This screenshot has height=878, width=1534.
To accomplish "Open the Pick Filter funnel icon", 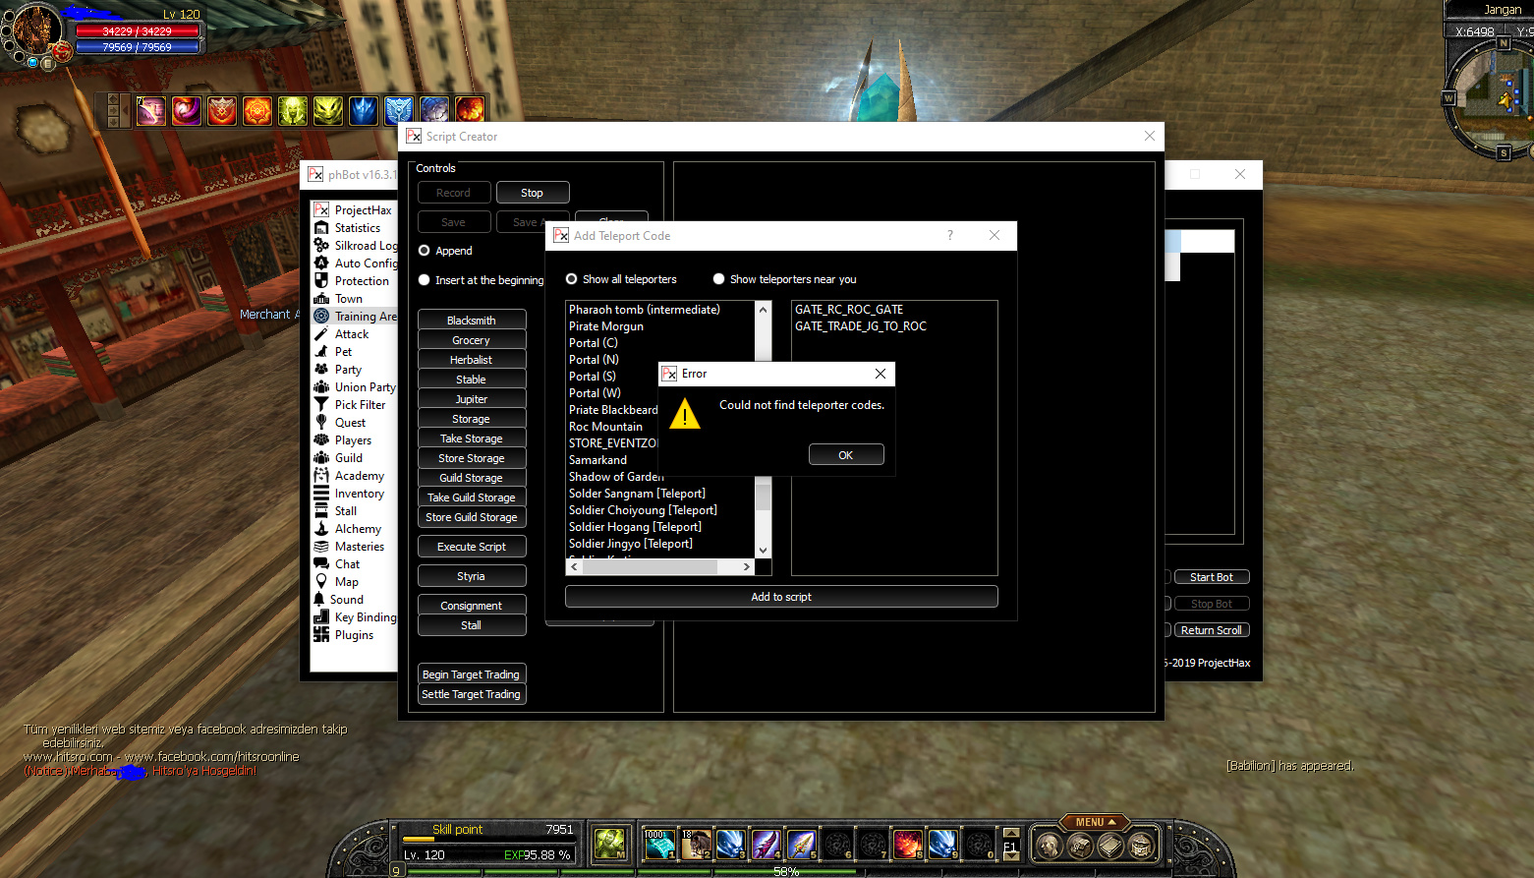I will tap(321, 405).
